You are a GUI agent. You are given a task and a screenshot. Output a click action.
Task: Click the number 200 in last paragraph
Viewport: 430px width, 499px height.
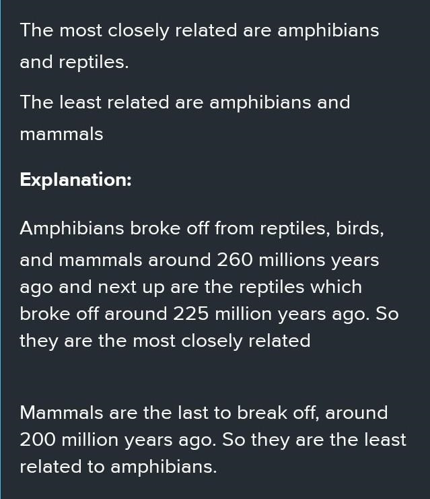pos(37,440)
